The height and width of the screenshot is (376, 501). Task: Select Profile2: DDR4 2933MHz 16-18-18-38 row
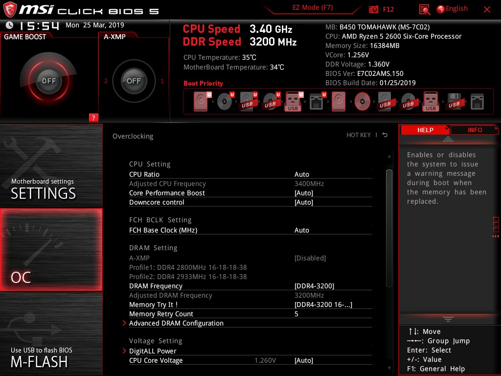[188, 277]
